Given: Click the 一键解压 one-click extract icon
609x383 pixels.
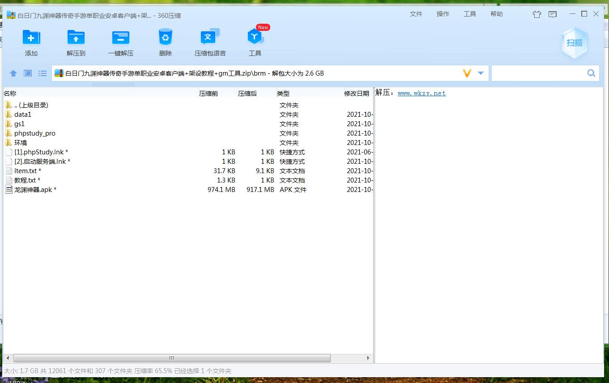Looking at the screenshot, I should (121, 38).
